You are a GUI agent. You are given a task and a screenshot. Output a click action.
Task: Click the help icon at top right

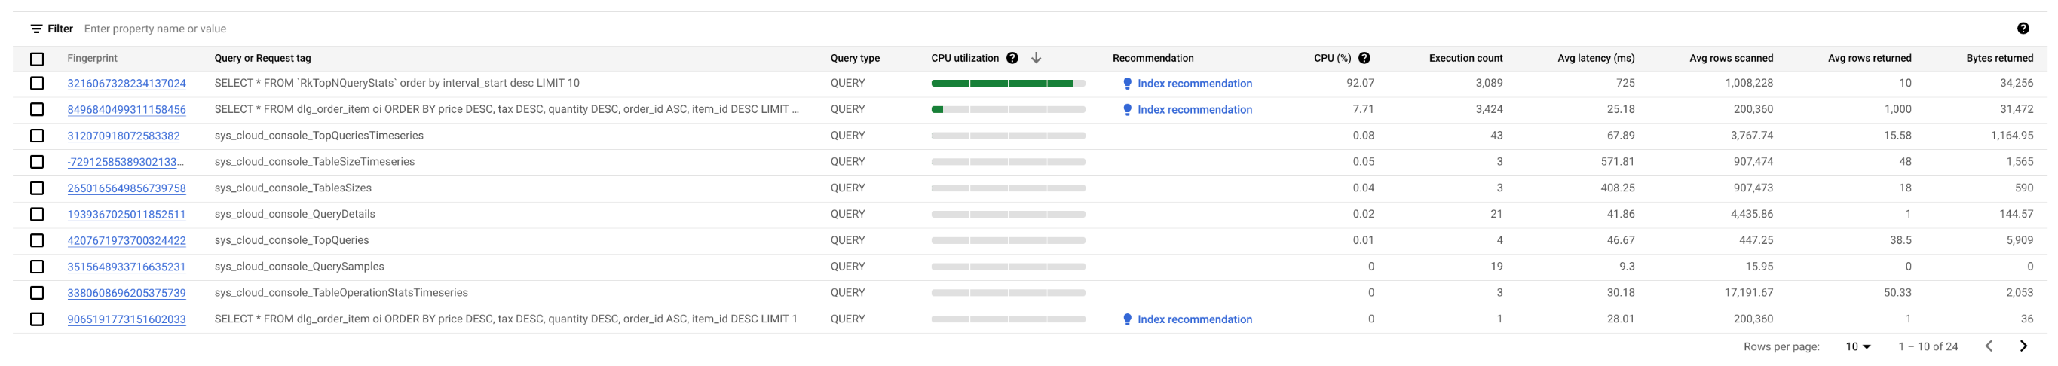click(x=2023, y=29)
